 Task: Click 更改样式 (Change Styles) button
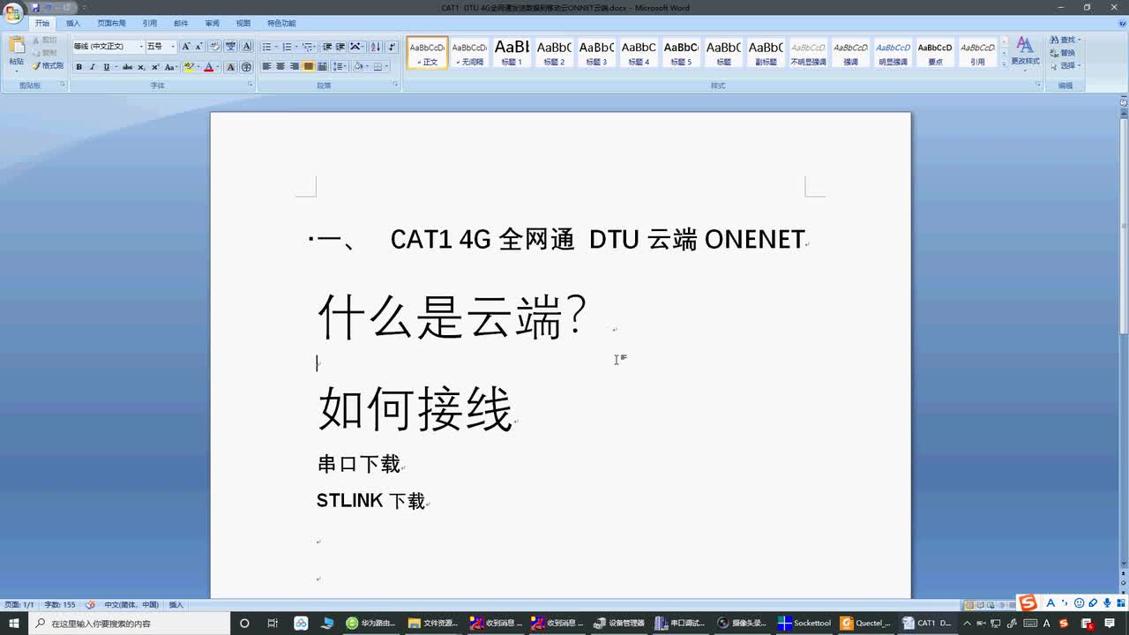tap(1025, 51)
